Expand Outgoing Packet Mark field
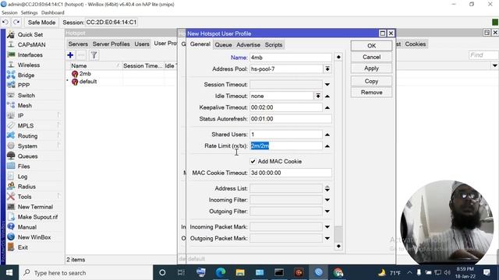The width and height of the screenshot is (499, 280). (x=327, y=239)
